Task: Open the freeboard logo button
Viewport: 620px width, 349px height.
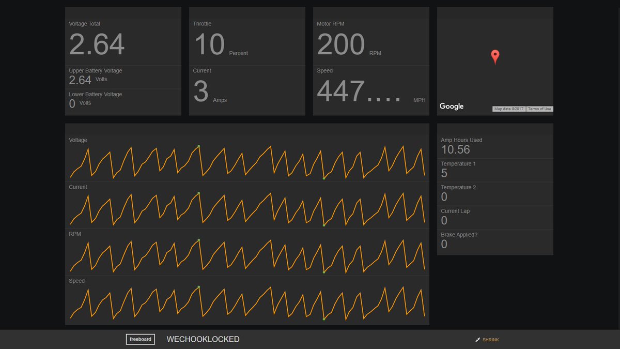Action: (x=140, y=339)
